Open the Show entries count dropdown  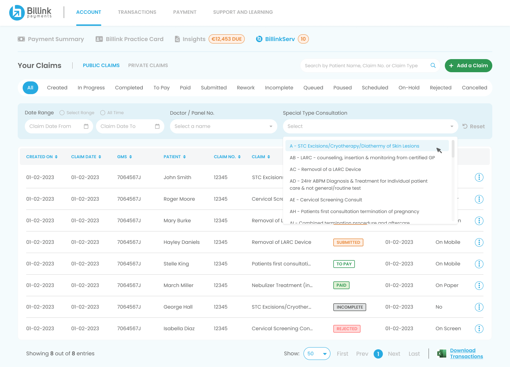[317, 354]
